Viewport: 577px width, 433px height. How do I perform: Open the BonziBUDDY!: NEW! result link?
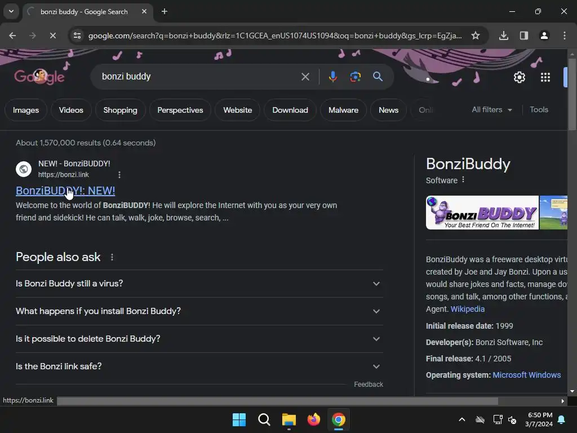(x=65, y=191)
